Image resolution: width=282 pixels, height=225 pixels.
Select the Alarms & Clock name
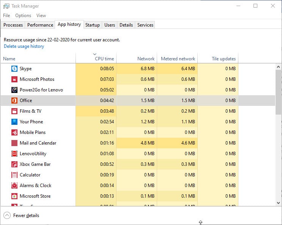click(35, 186)
